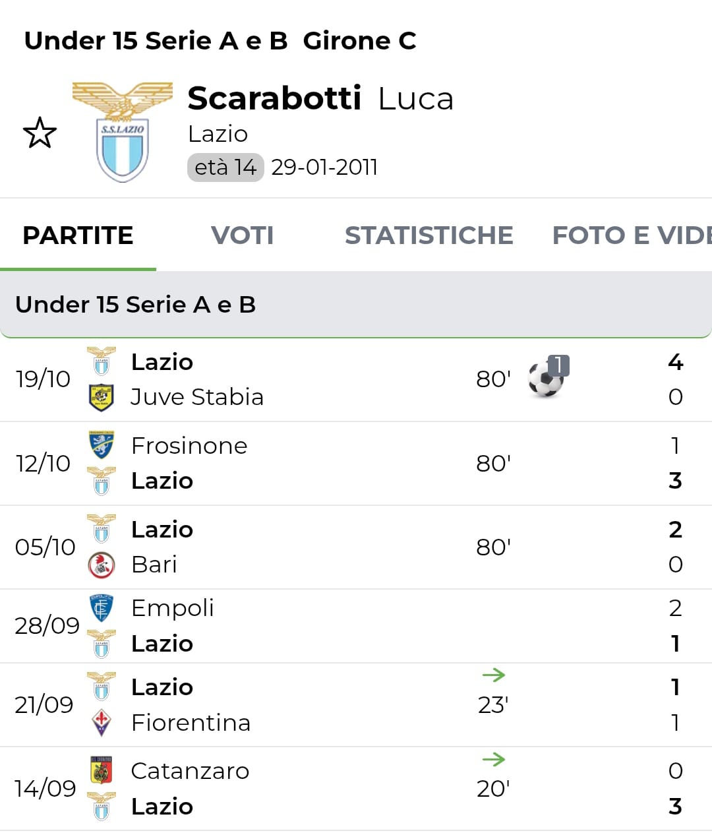Switch to the VOTI tab
This screenshot has width=712, height=833.
pyautogui.click(x=242, y=235)
